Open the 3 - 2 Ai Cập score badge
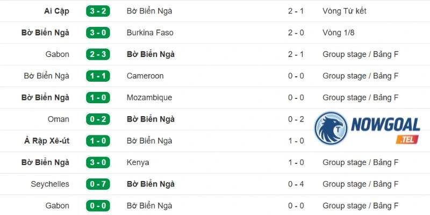Image resolution: width=430 pixels, height=215 pixels. pyautogui.click(x=98, y=11)
